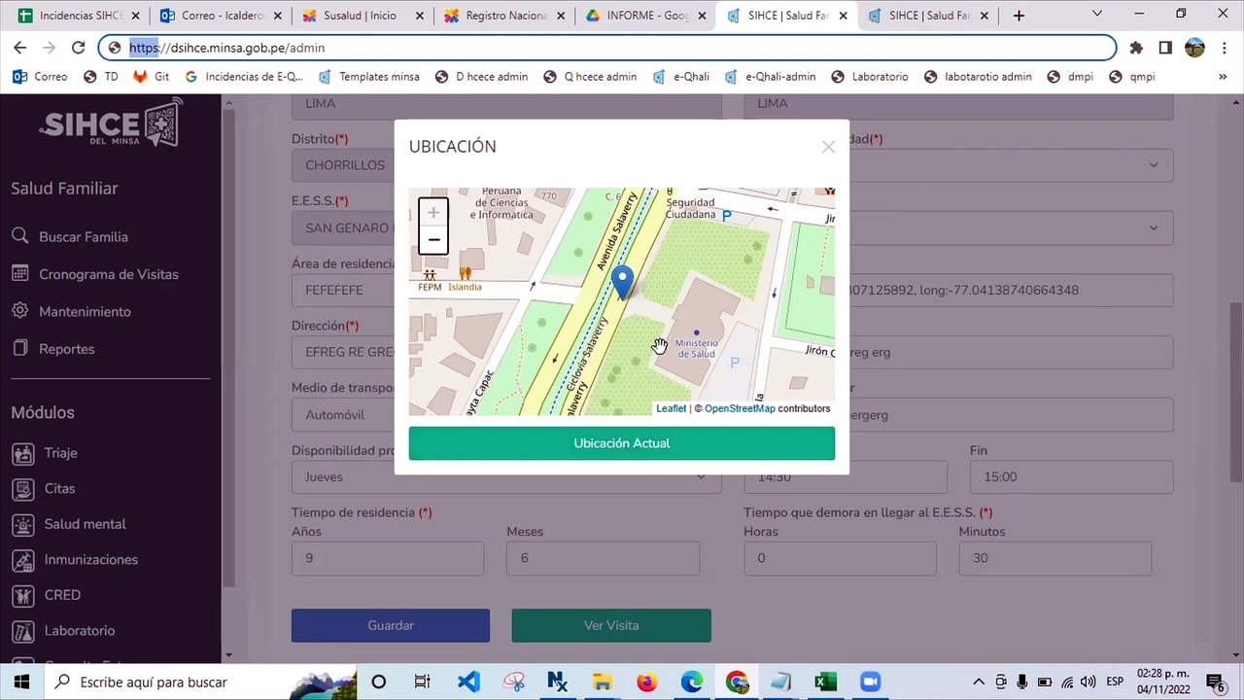
Task: Open Google Chrome from the taskbar
Action: (x=736, y=682)
